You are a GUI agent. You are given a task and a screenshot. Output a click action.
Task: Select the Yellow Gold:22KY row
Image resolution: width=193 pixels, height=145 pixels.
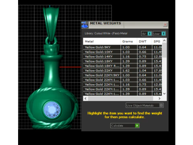123,70
